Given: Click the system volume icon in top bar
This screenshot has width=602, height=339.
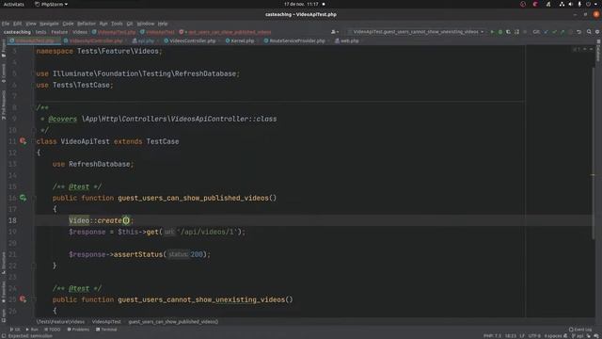Looking at the screenshot, I should click(571, 4).
